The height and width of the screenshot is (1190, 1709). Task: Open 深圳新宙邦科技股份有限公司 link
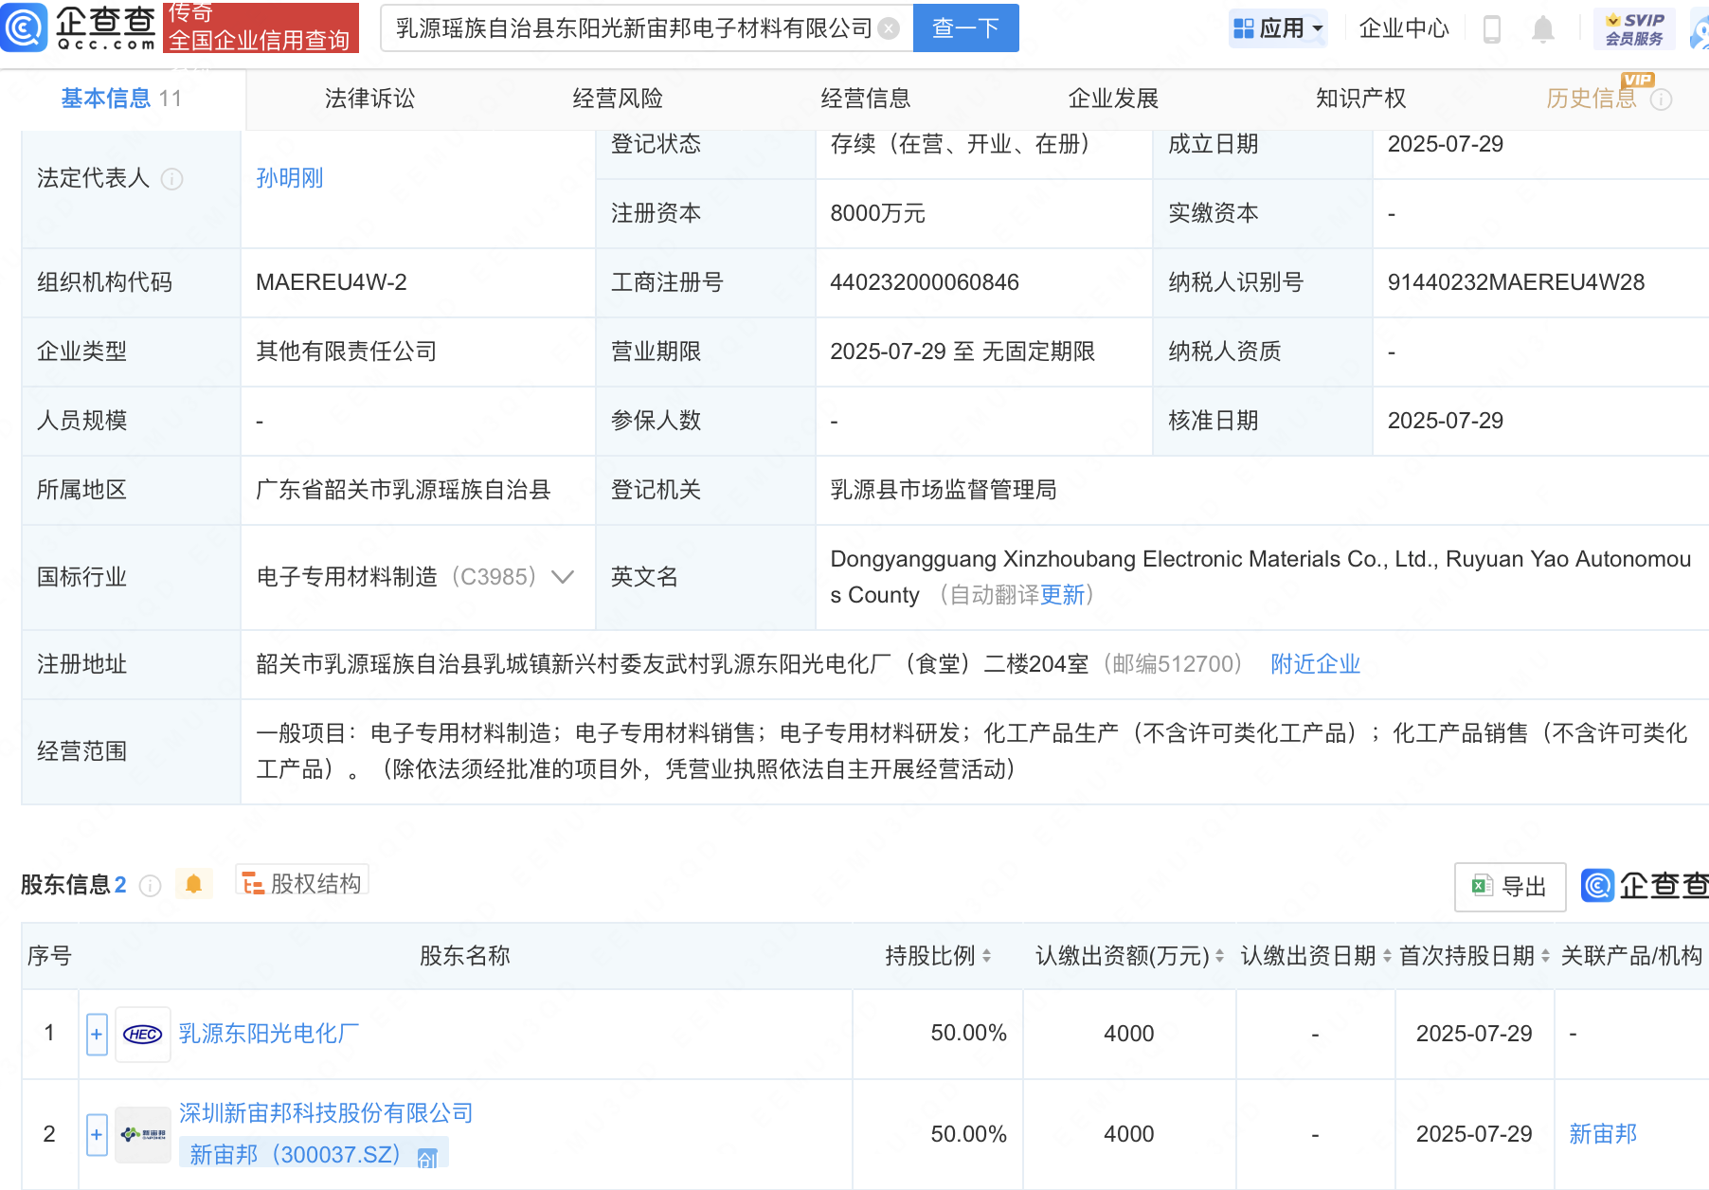pos(326,1113)
